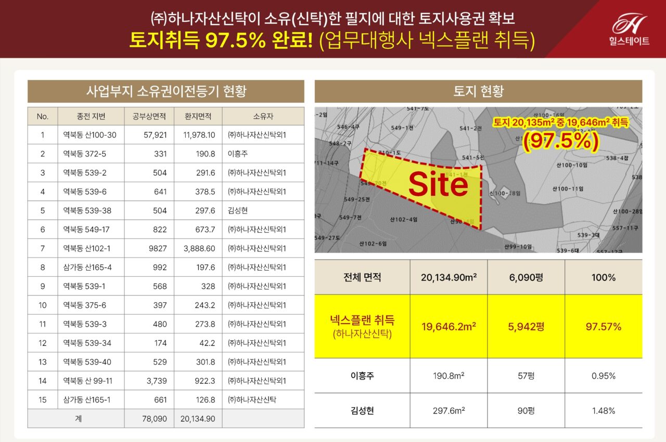The width and height of the screenshot is (666, 442).
Task: Select the '소유자' column header
Action: 263,116
